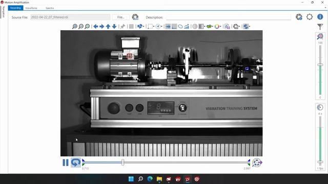The height and width of the screenshot is (184, 328).
Task: Click into the Description text field
Action: pos(229,17)
